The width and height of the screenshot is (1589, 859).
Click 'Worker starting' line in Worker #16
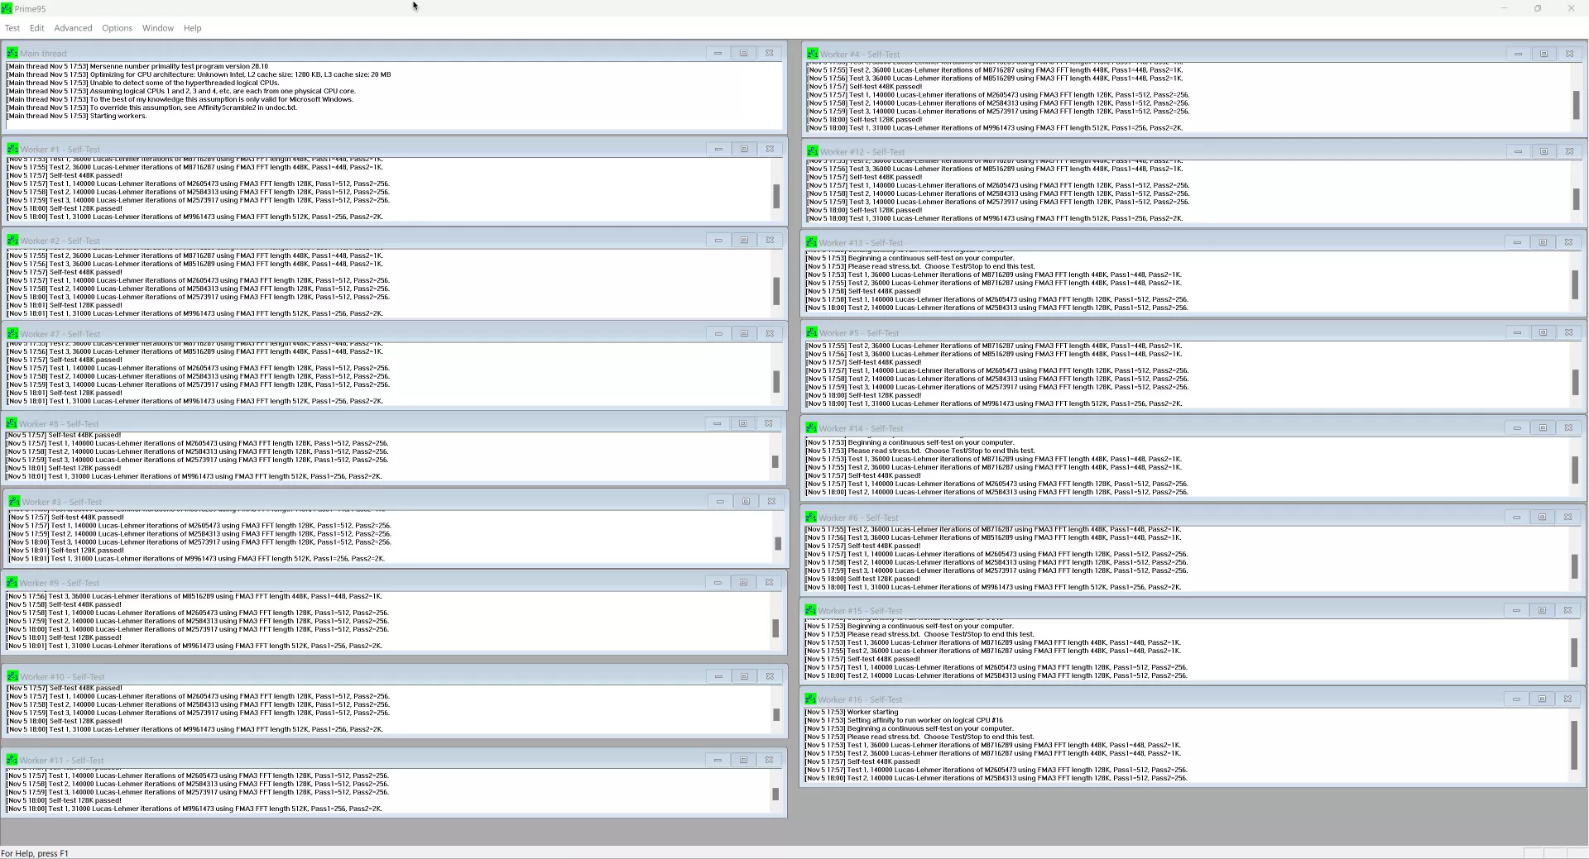click(x=852, y=712)
